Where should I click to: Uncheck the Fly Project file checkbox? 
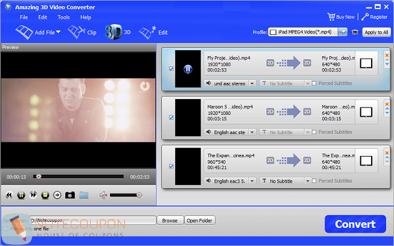172,68
